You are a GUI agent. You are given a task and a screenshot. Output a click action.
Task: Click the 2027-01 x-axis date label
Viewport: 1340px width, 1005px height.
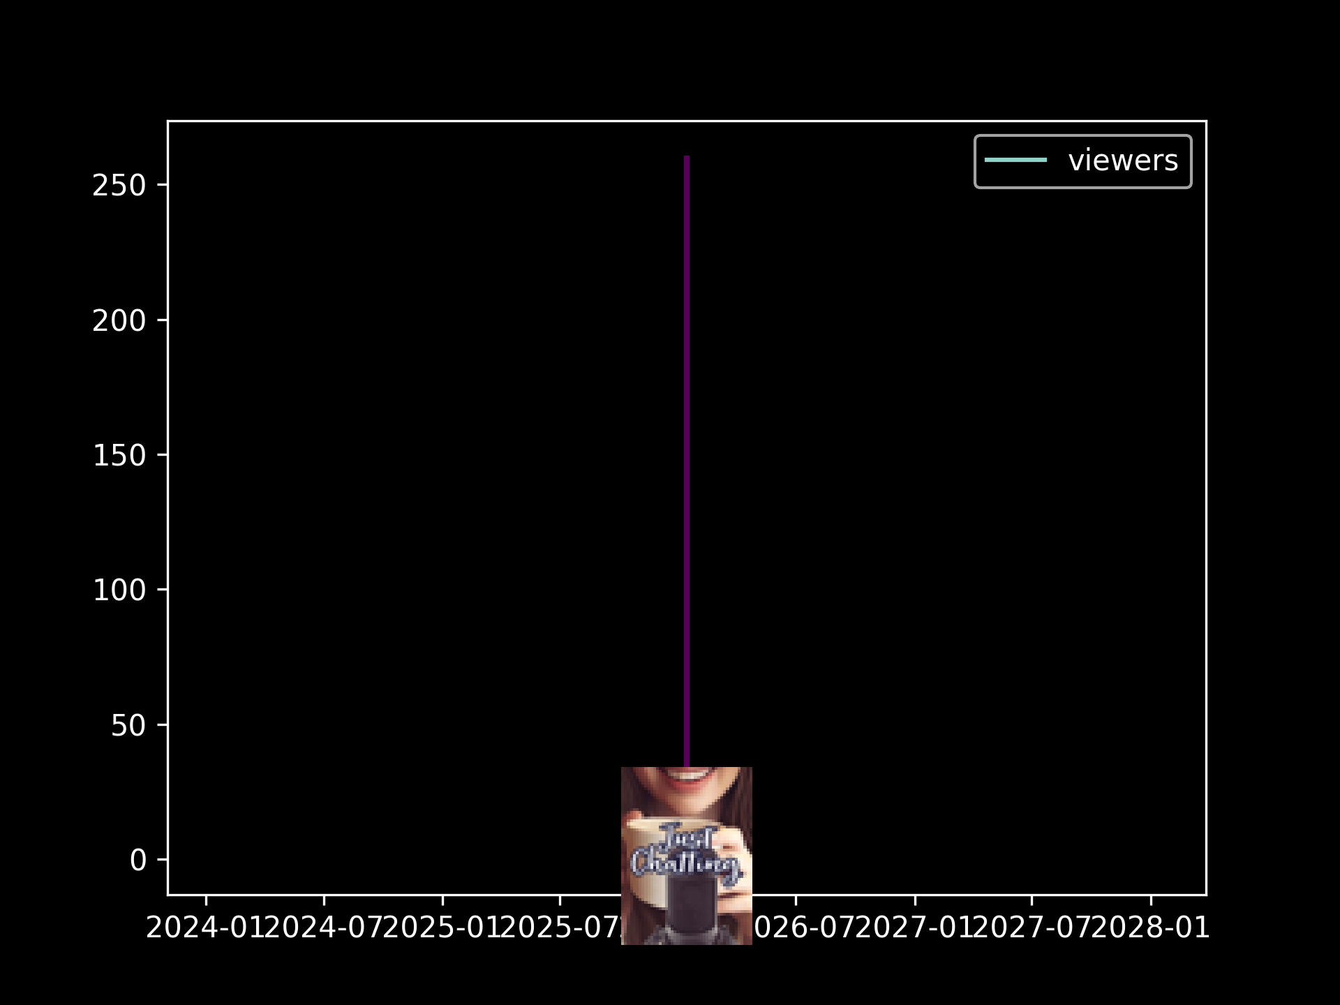[914, 928]
